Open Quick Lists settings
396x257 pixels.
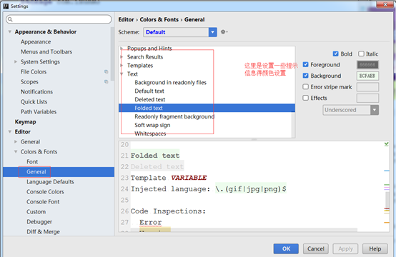pos(34,102)
